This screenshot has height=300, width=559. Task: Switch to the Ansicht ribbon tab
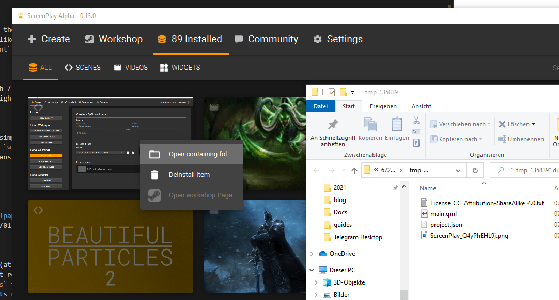pos(421,106)
